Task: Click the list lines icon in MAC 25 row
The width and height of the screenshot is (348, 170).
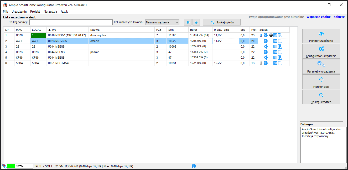Action: (x=280, y=47)
